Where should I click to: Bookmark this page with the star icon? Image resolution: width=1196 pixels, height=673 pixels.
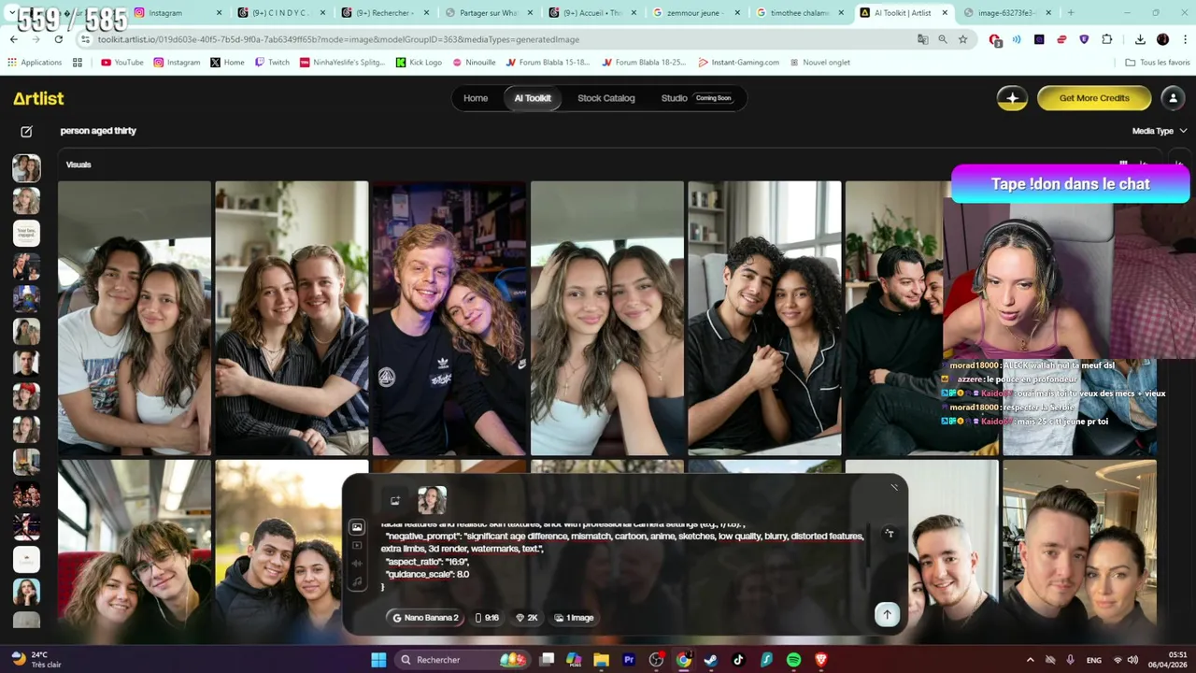tap(962, 39)
